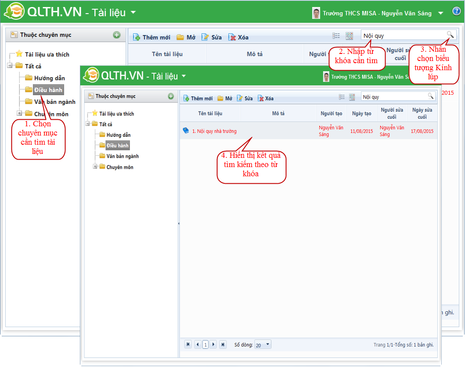
Task: Click Thêm mới button in front window
Action: (198, 99)
